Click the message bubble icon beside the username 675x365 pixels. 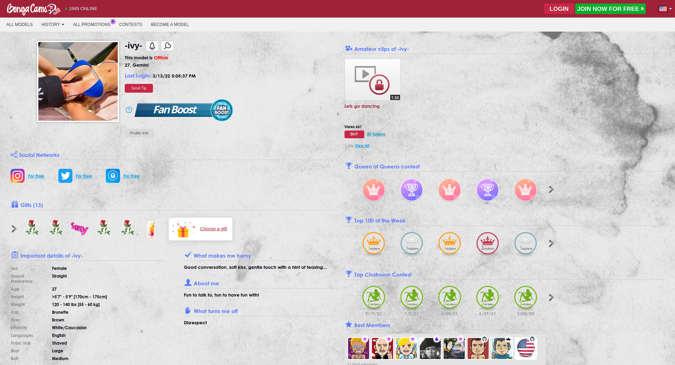pos(167,46)
